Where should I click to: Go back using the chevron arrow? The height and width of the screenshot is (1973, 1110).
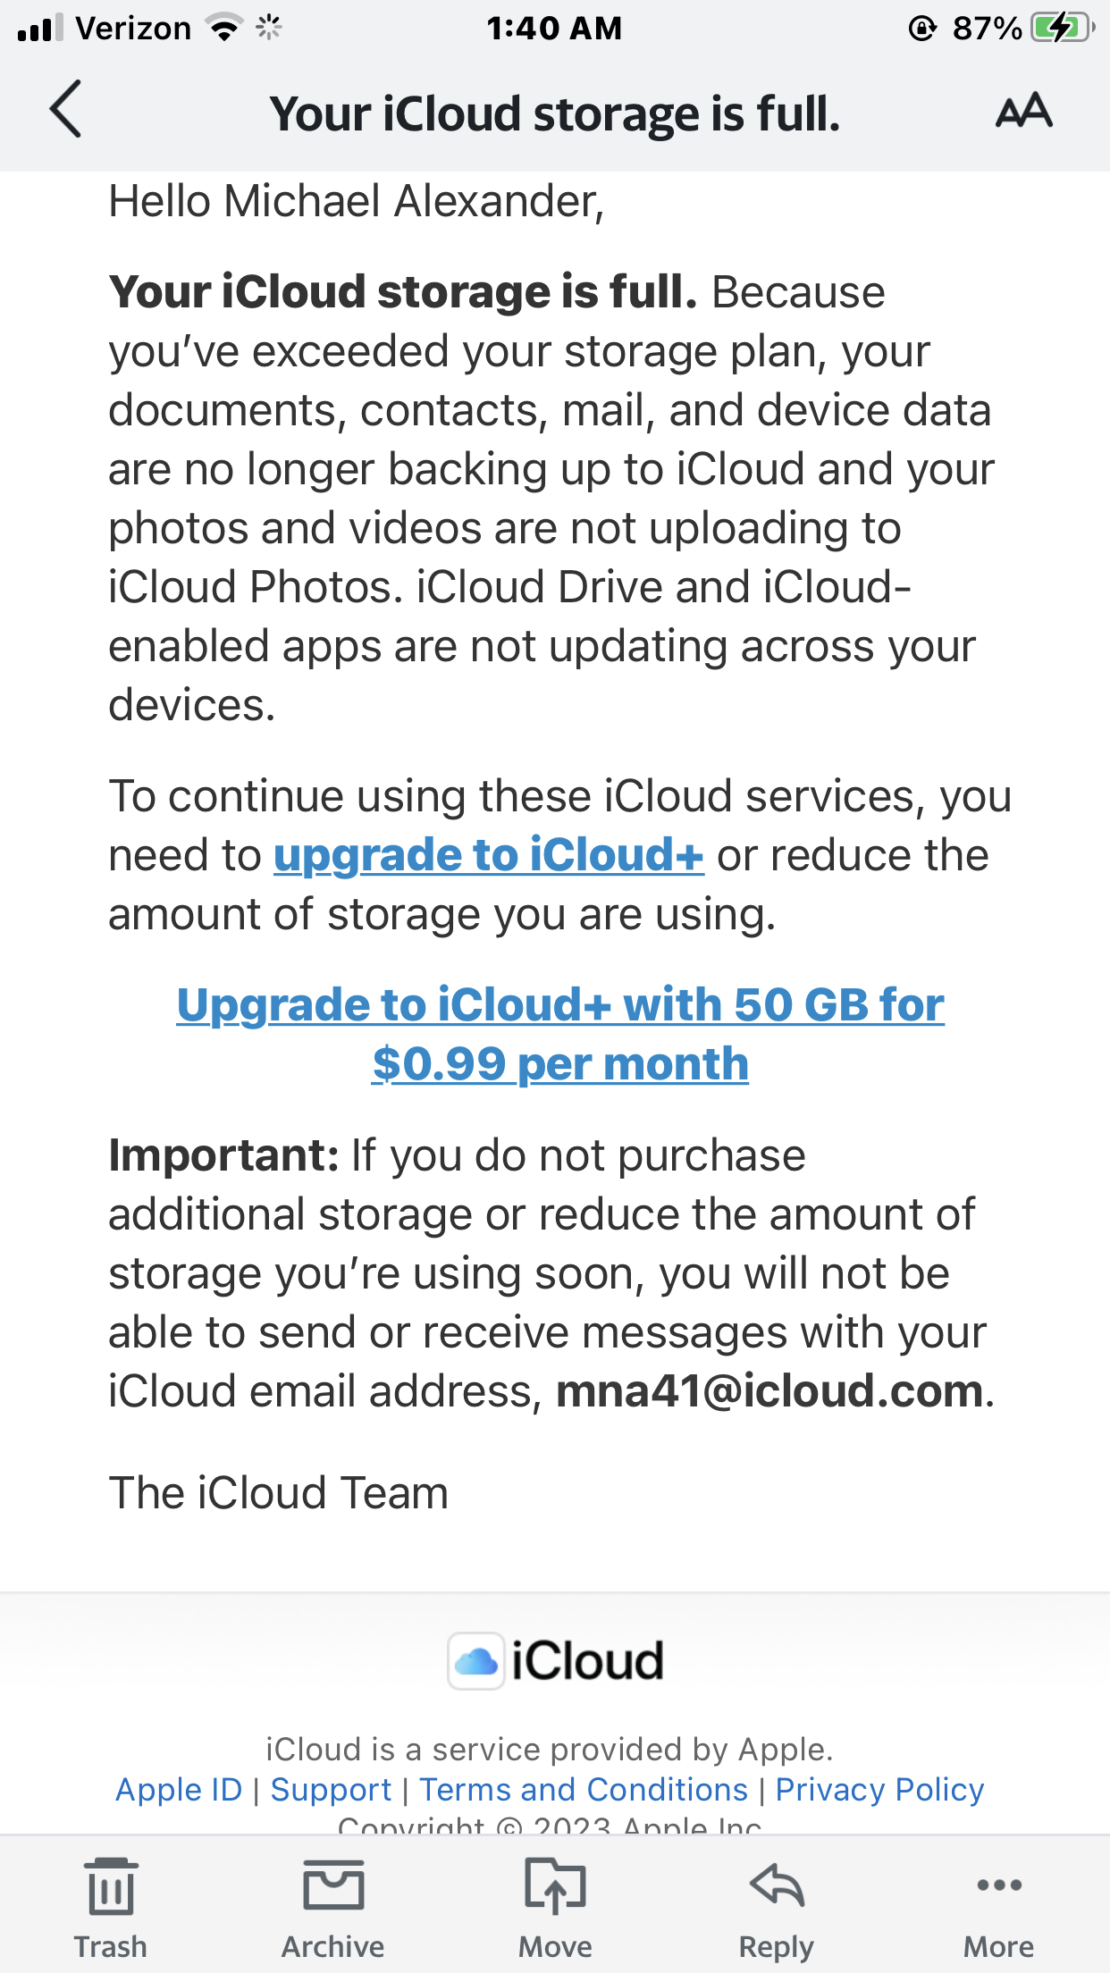[65, 109]
